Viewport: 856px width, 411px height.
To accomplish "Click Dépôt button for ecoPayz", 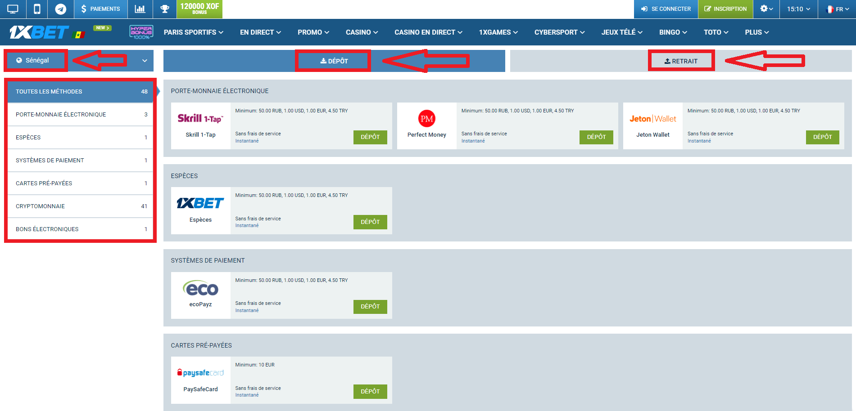I will tap(370, 307).
